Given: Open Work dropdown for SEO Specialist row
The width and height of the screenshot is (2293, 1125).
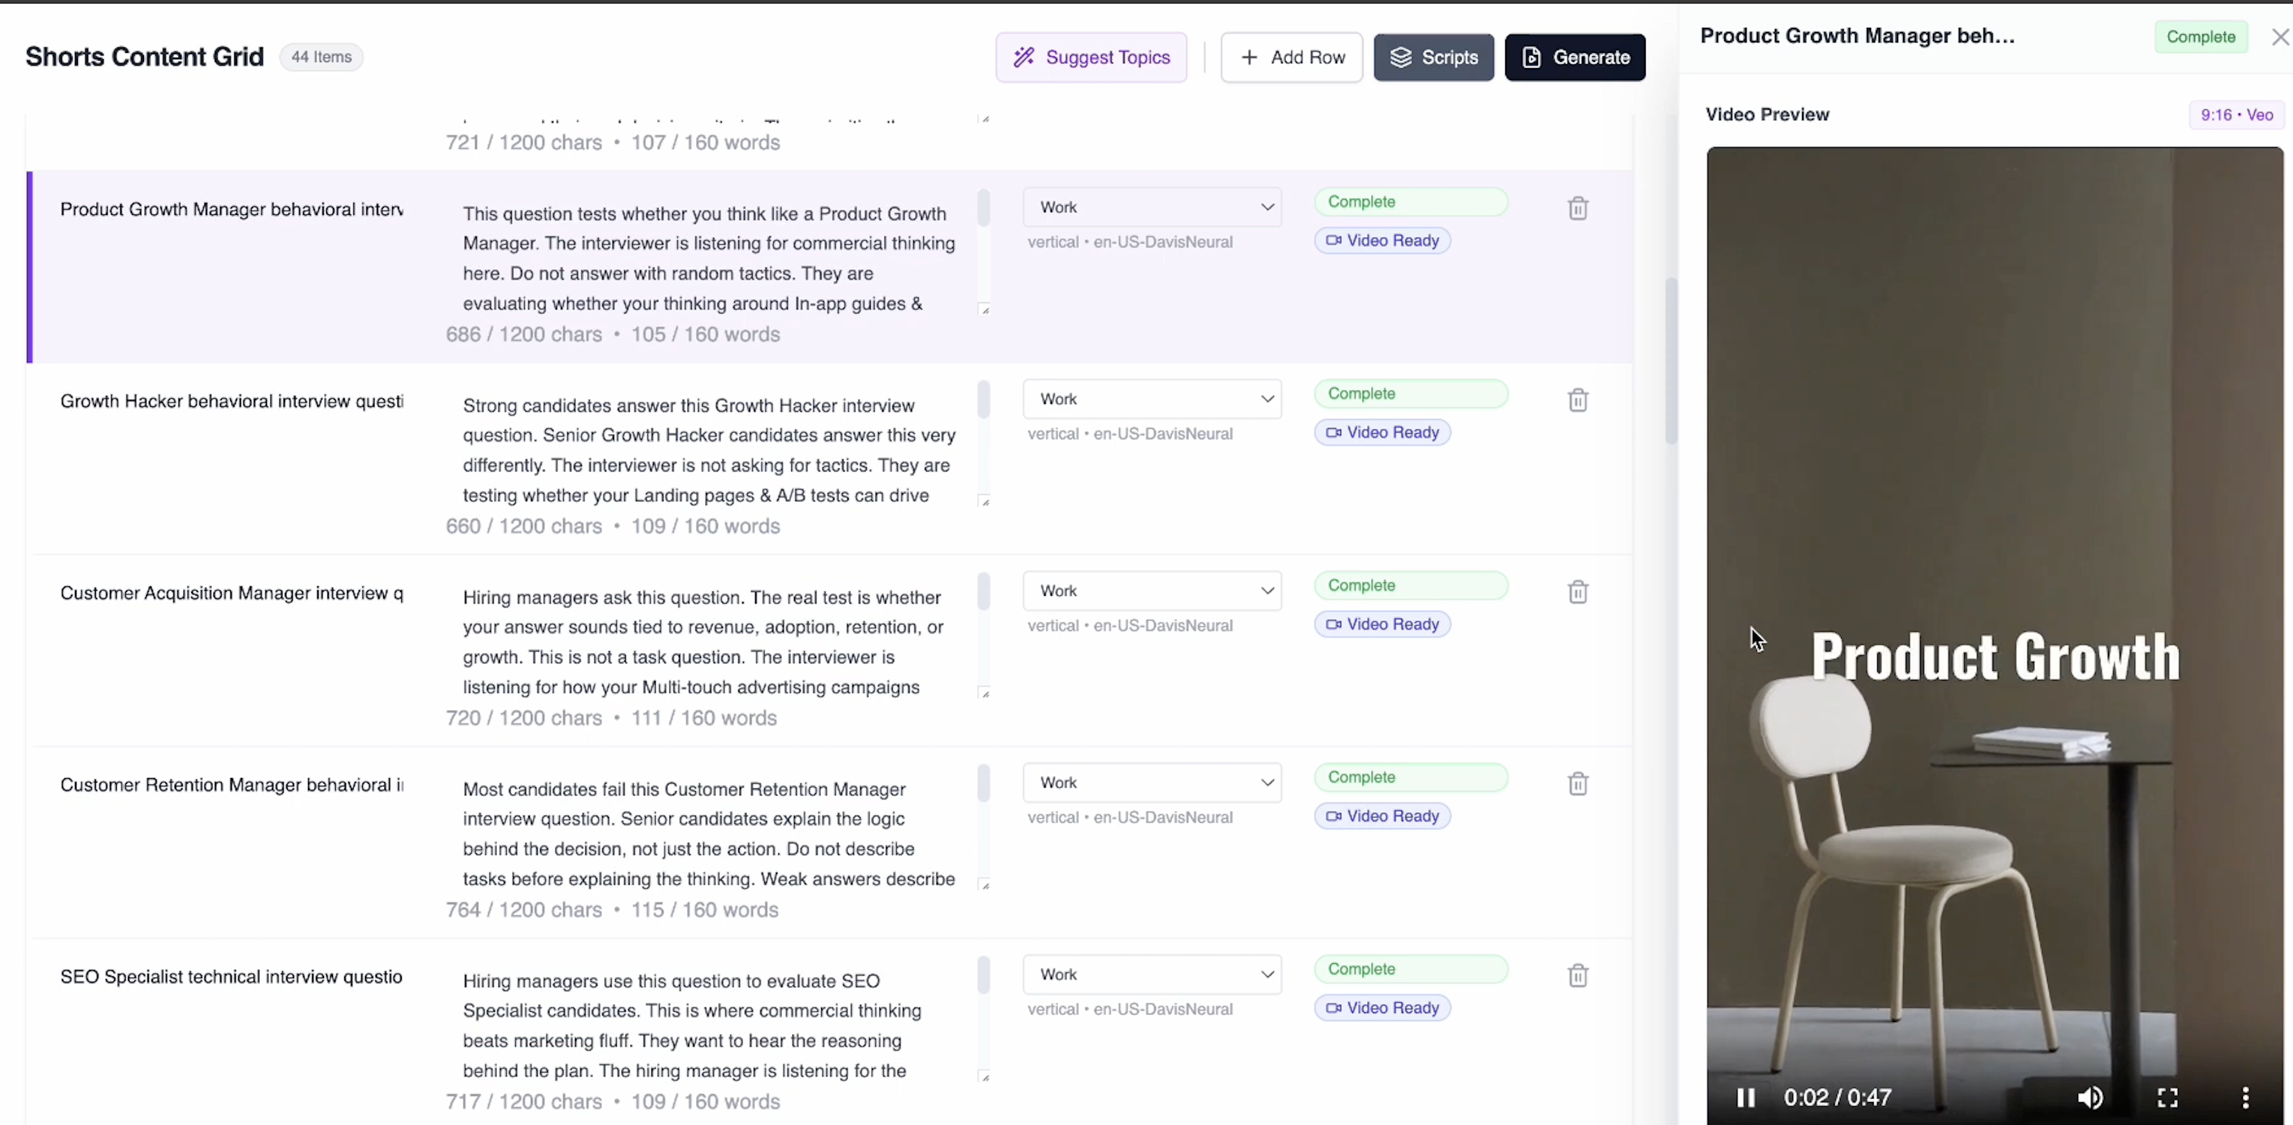Looking at the screenshot, I should tap(1152, 973).
